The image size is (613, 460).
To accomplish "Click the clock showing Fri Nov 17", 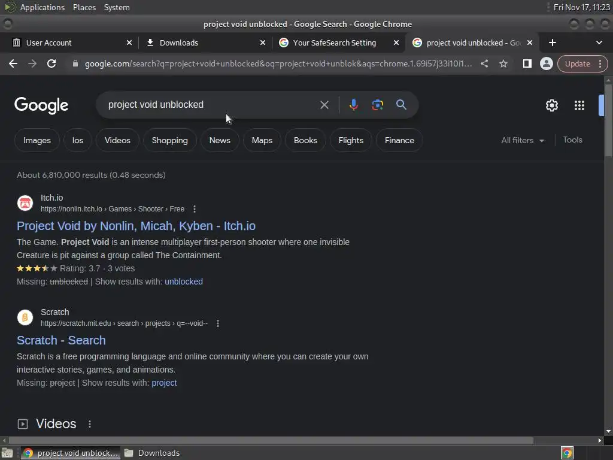I will [x=581, y=7].
